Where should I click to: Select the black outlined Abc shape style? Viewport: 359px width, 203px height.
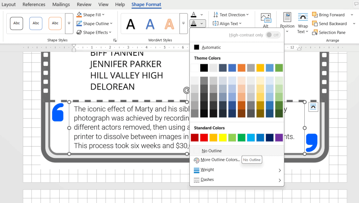pos(16,23)
